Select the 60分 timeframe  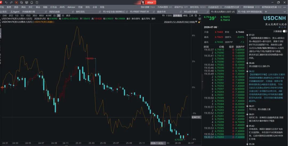[x=42, y=16]
